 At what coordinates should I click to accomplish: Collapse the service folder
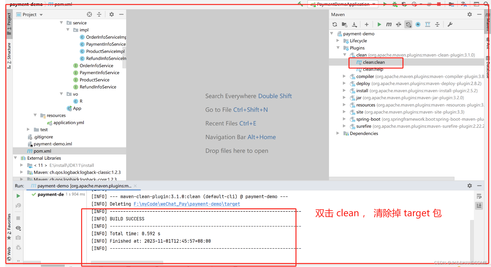coord(61,23)
